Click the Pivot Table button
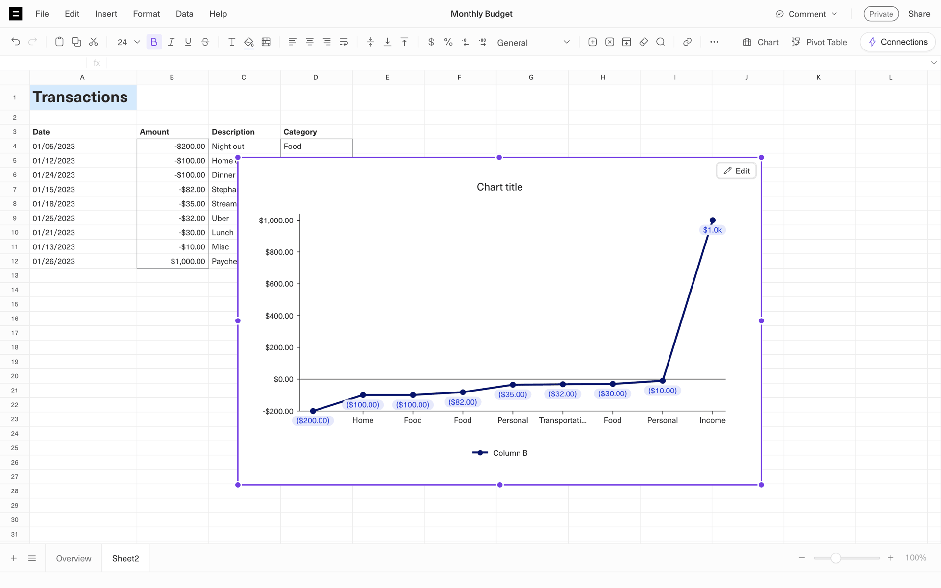This screenshot has height=588, width=941. 819,42
